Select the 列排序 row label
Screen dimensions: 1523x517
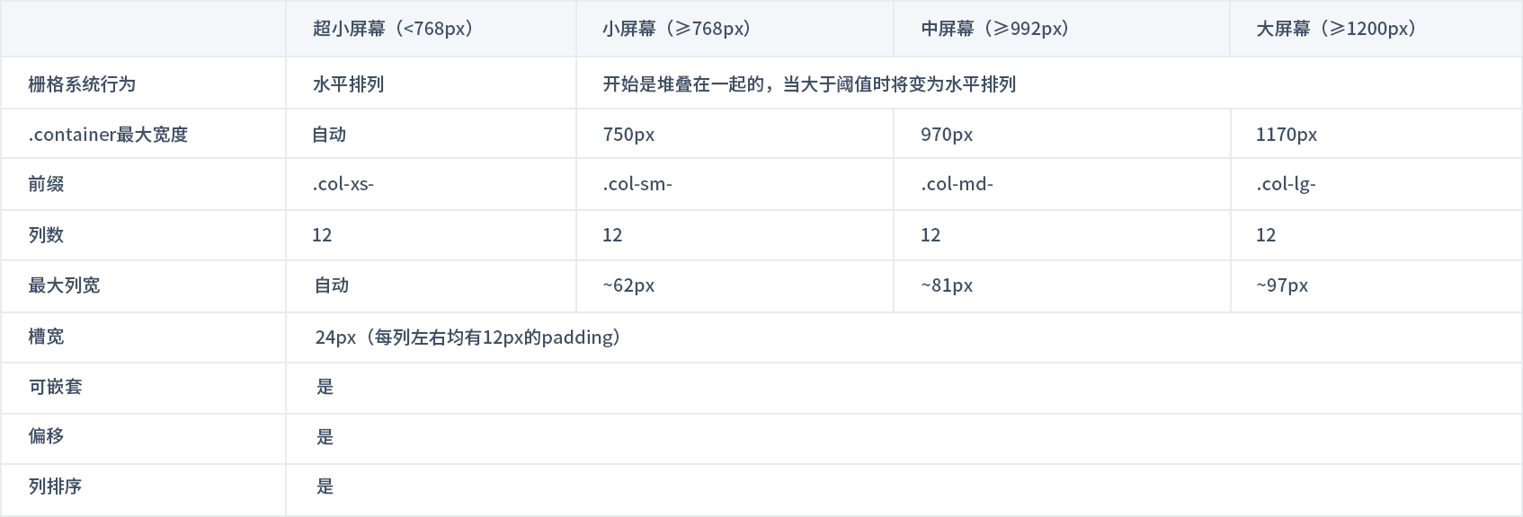coord(55,486)
